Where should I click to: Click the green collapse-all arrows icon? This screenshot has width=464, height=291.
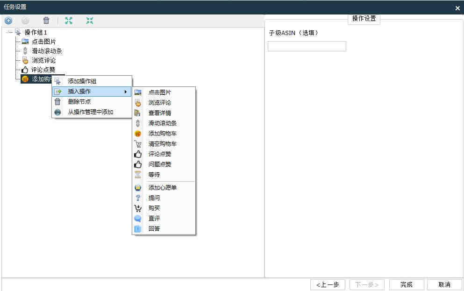click(90, 21)
